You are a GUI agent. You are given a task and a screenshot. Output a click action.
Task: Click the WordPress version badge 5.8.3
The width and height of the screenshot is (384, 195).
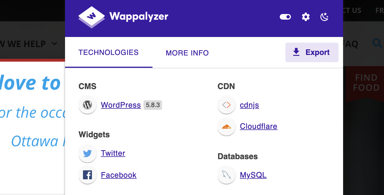(x=153, y=105)
